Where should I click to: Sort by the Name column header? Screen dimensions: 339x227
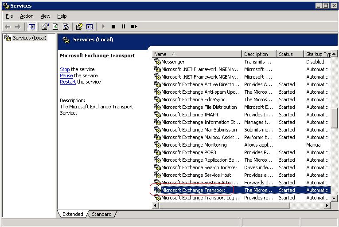(197, 54)
